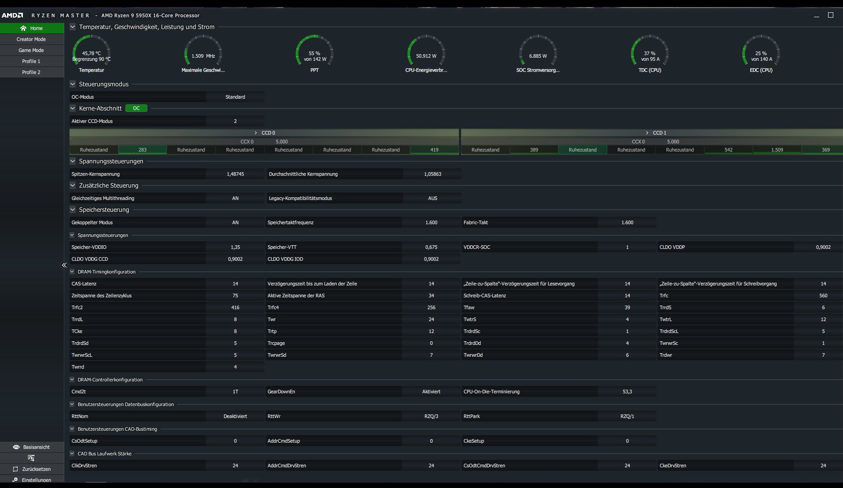Switch to Basisansicht using the eye icon
Screen dimensions: 843x488
16,447
